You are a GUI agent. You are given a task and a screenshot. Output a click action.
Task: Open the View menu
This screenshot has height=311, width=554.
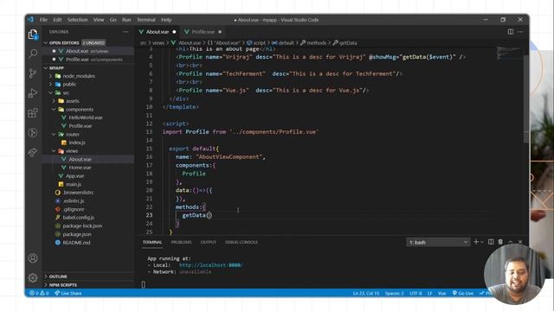coord(99,20)
